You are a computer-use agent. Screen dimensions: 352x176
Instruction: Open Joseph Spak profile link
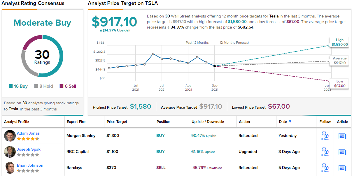click(29, 149)
